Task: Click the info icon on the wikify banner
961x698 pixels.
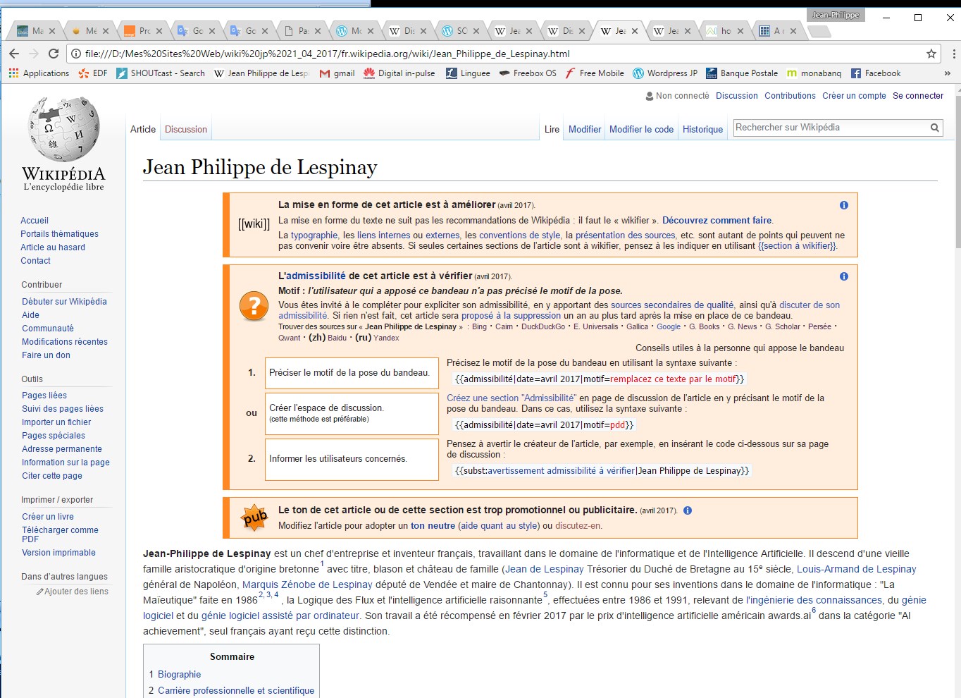Action: 843,205
